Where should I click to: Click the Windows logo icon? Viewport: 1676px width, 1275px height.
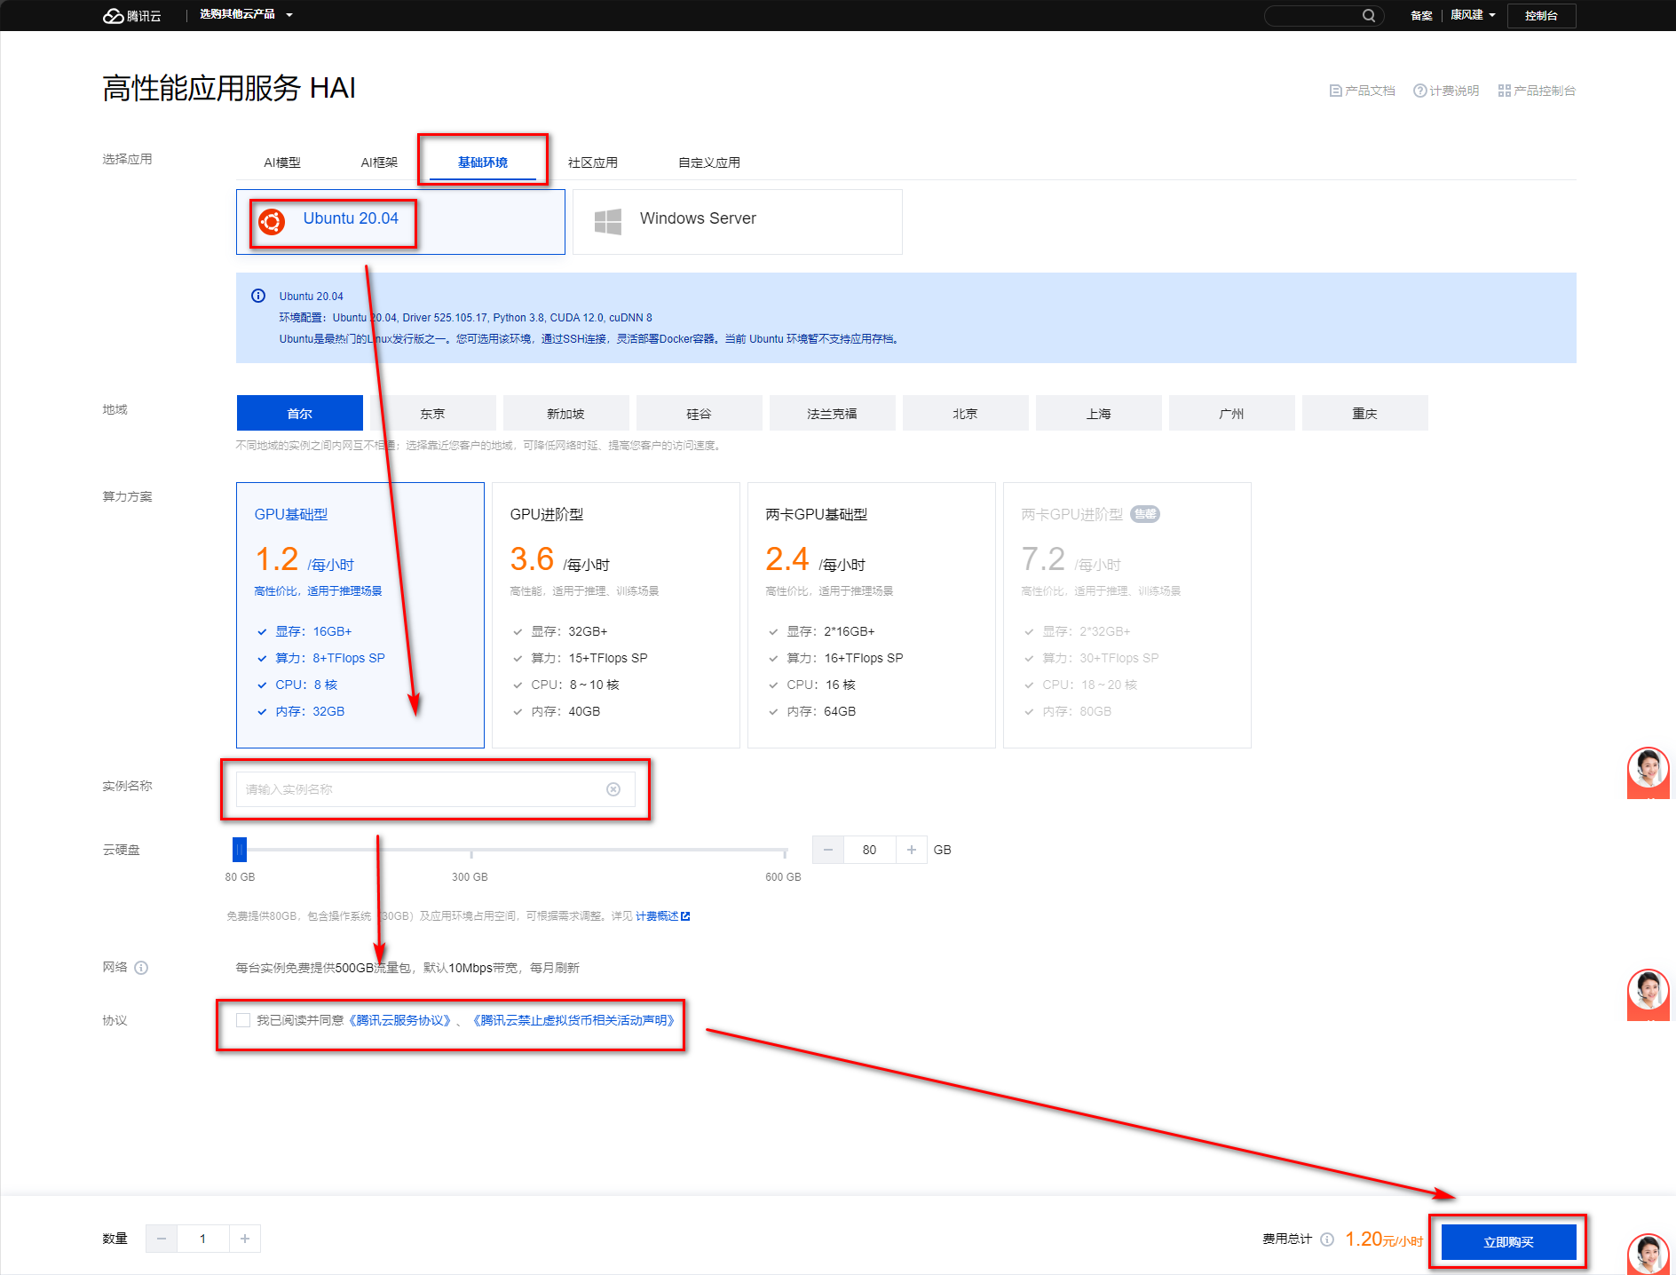pos(608,222)
